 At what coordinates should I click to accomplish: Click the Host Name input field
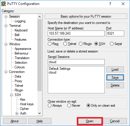click(76, 33)
